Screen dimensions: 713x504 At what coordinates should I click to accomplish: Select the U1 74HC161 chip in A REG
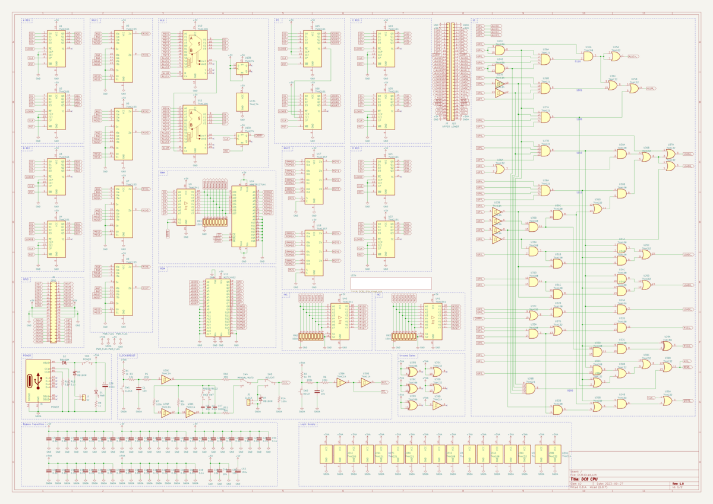click(x=56, y=48)
